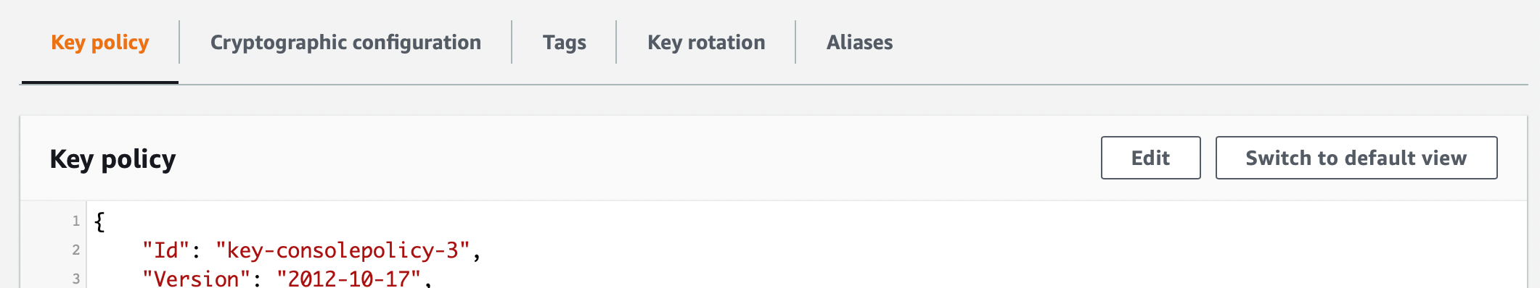Click line number 1 in the gutter
The width and height of the screenshot is (1540, 288).
[75, 221]
